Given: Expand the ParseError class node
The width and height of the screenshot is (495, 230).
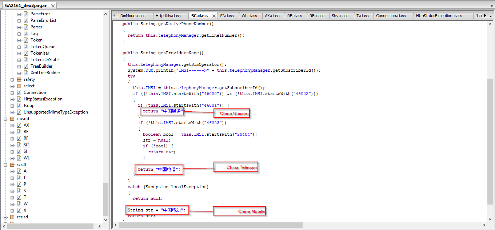Looking at the screenshot, I should (19, 14).
